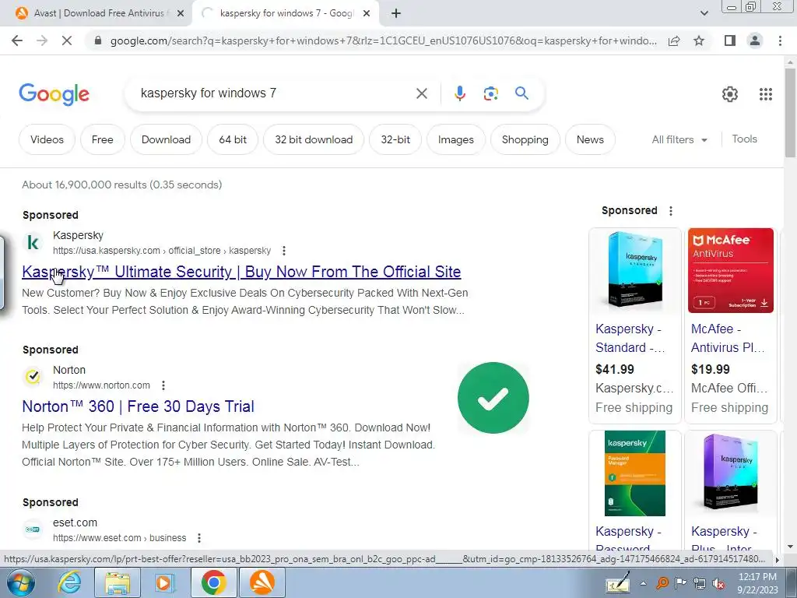
Task: Switch to Images results
Action: (455, 139)
